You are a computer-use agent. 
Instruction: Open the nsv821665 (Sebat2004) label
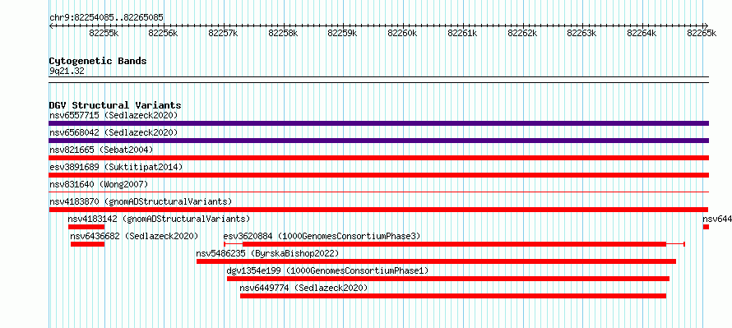101,150
